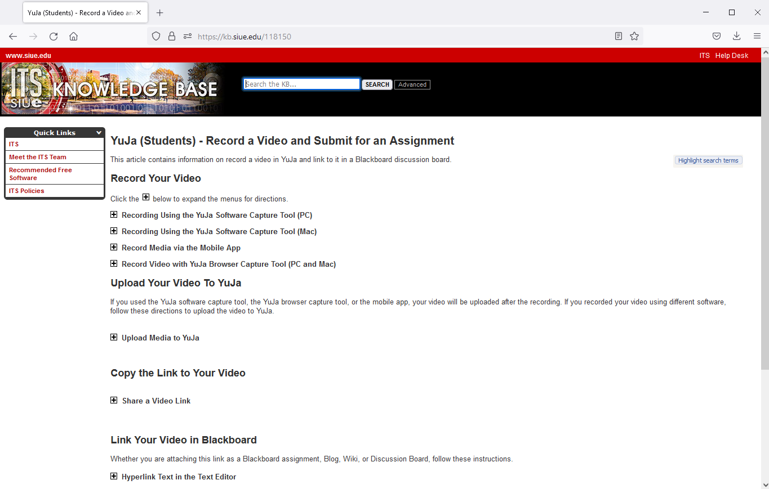Focus the Search the KB input field

pyautogui.click(x=301, y=84)
